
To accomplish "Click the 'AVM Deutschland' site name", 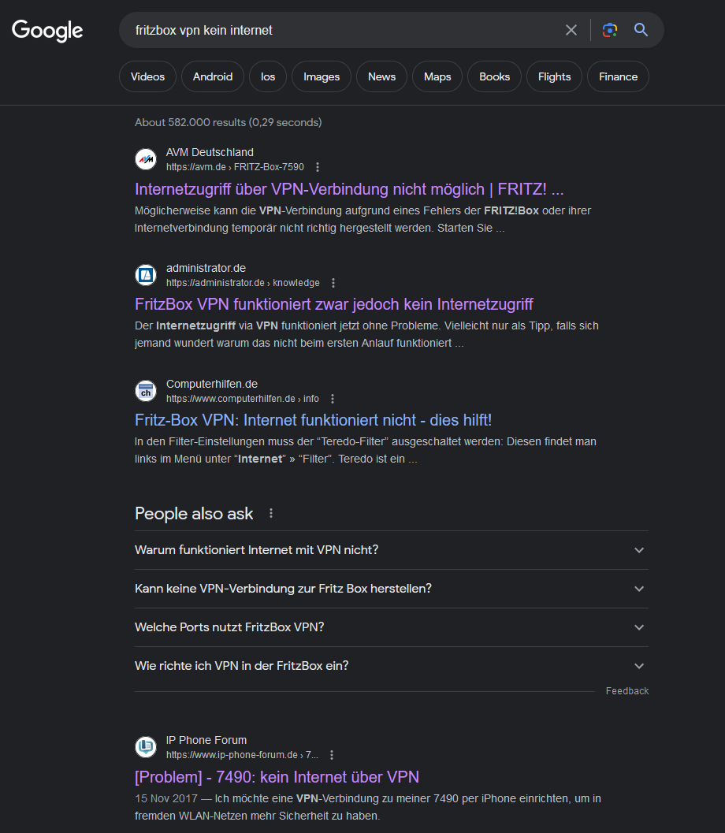I will point(210,152).
